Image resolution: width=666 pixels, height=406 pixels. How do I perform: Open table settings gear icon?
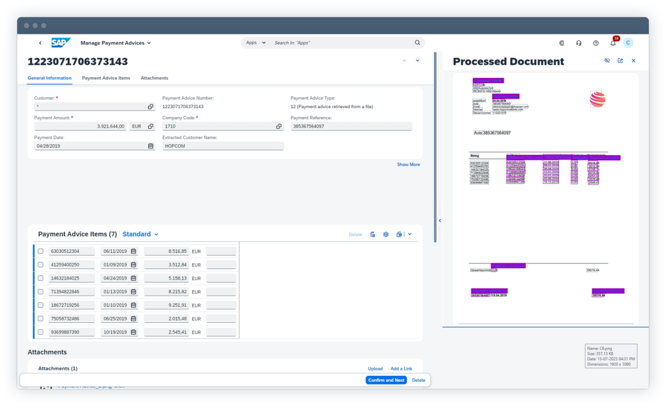tap(386, 234)
